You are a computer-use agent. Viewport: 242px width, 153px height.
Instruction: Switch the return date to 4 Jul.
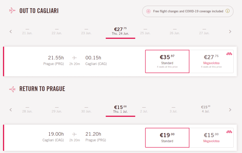[205, 109]
